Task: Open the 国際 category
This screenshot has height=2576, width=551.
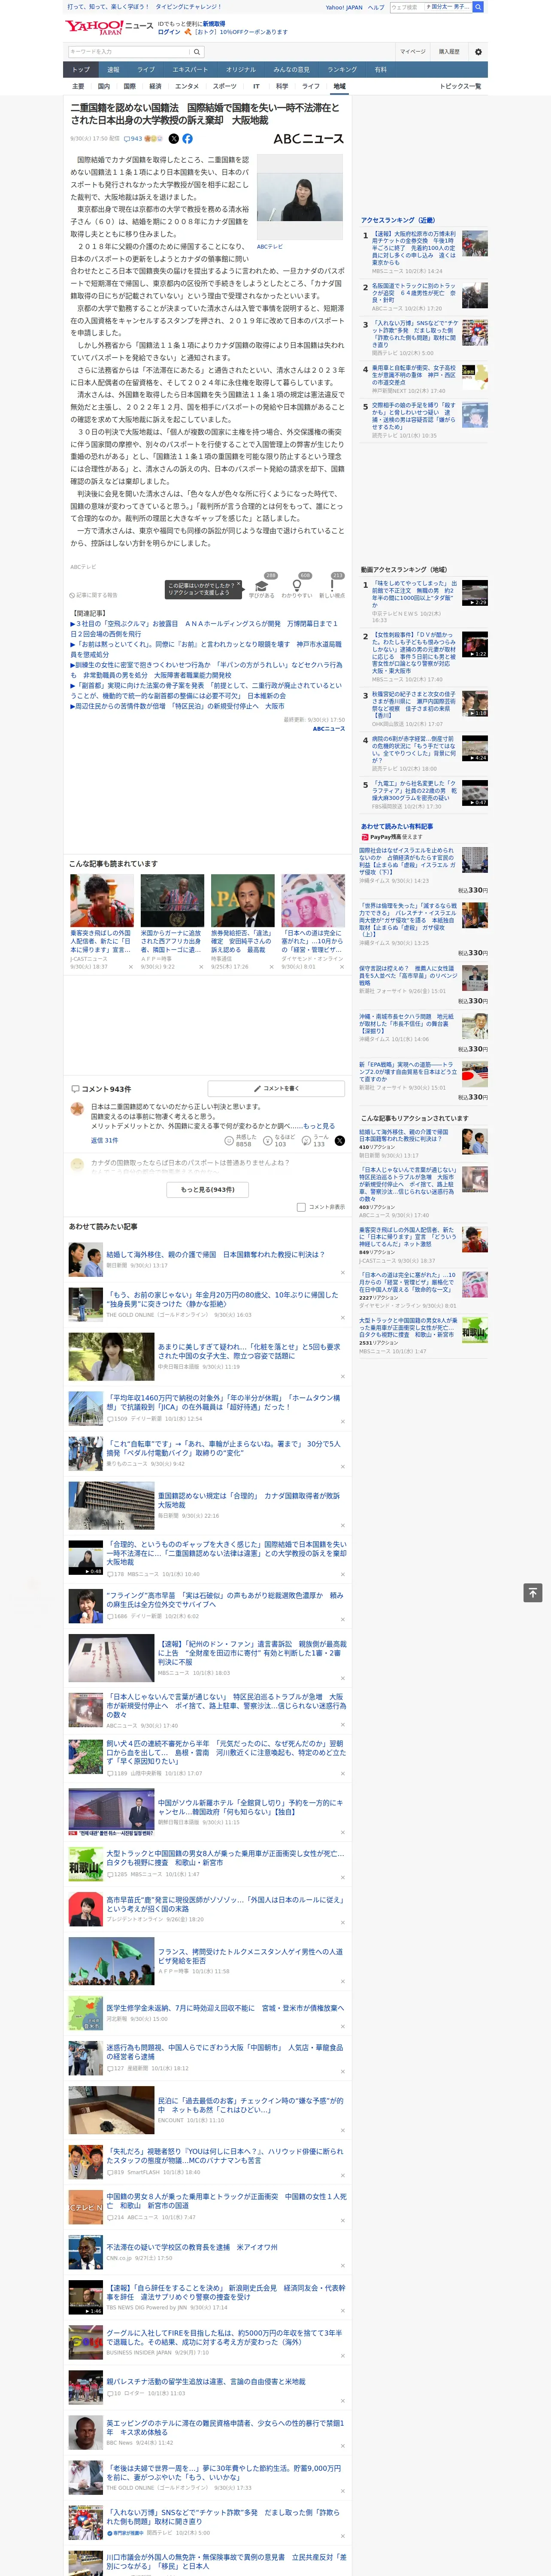Action: tap(129, 86)
